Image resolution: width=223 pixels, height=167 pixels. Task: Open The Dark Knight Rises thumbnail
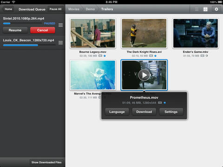(144, 33)
